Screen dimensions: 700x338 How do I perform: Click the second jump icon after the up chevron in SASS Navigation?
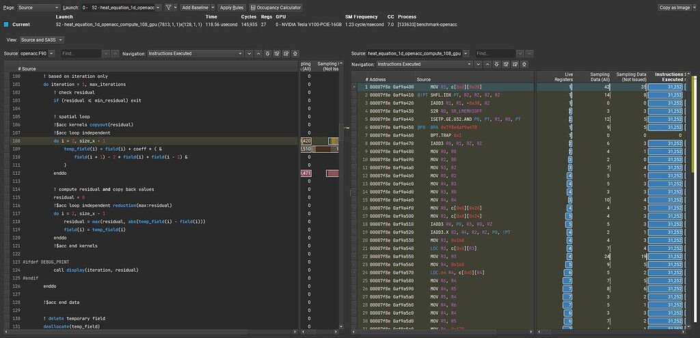(x=507, y=65)
